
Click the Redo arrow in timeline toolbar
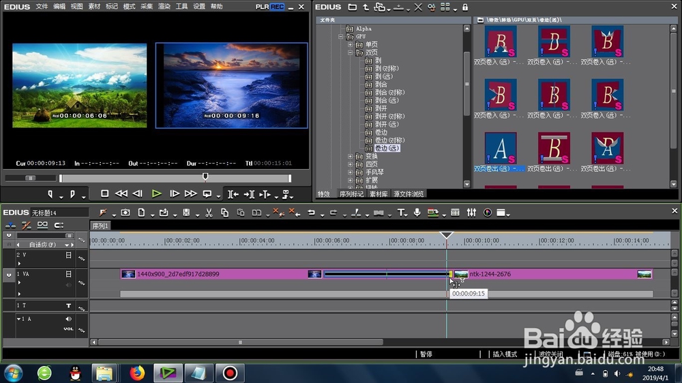pyautogui.click(x=333, y=213)
